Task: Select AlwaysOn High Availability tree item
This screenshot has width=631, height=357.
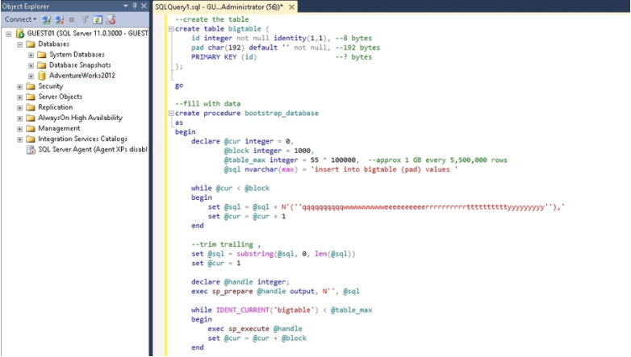Action: tap(80, 118)
